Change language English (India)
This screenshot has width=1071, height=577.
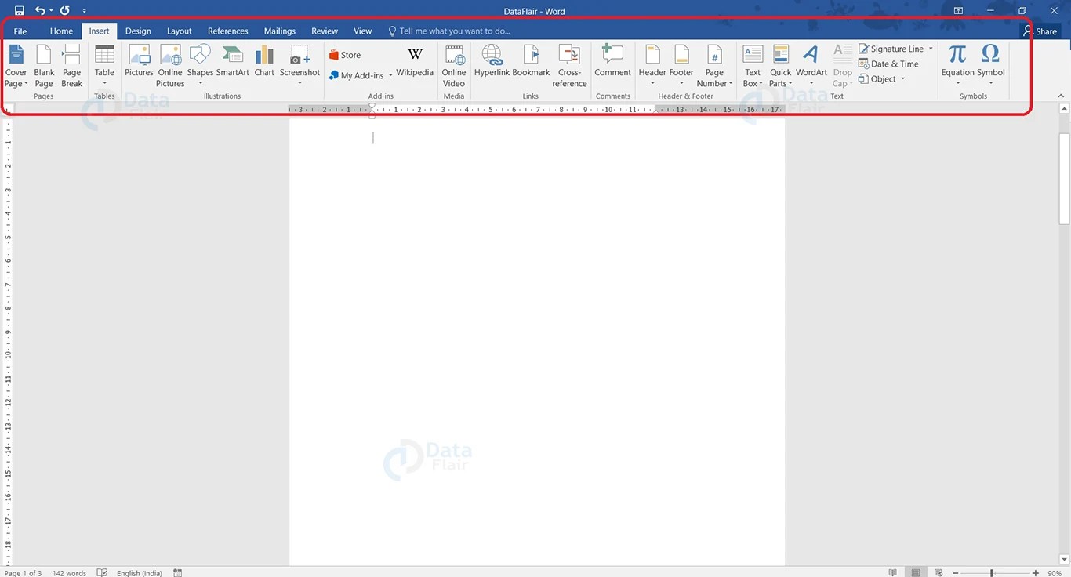140,573
